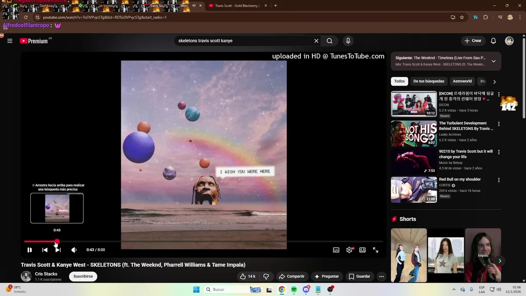Viewport: 526px width, 296px height.
Task: Open the Crear menu
Action: (x=473, y=41)
